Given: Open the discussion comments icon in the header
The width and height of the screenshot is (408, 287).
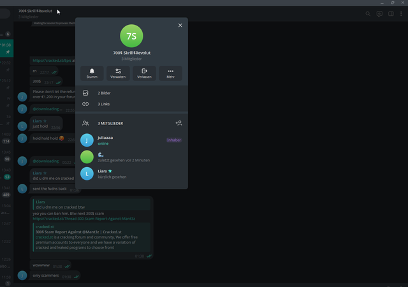Looking at the screenshot, I should point(379,14).
